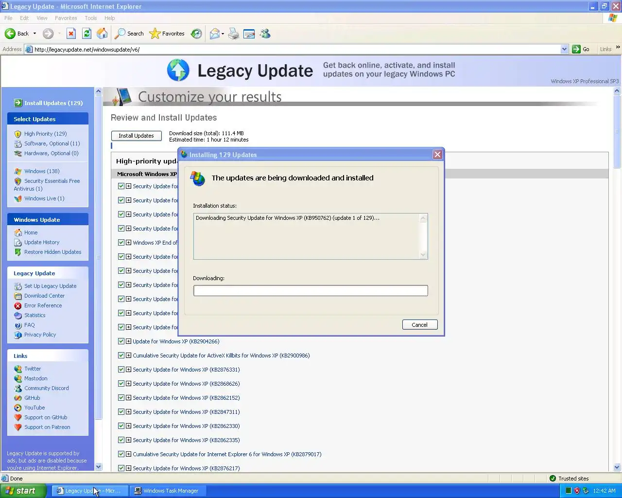Click the High Priority shield icon

[x=18, y=134]
